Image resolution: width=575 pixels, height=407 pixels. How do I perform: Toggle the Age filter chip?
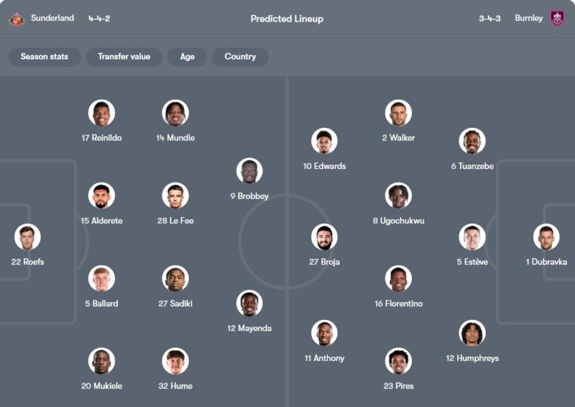pos(187,57)
